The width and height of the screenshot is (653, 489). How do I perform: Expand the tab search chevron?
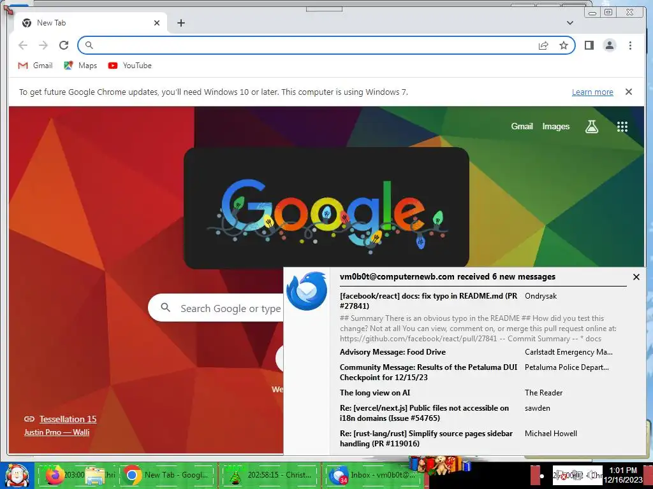tap(569, 23)
